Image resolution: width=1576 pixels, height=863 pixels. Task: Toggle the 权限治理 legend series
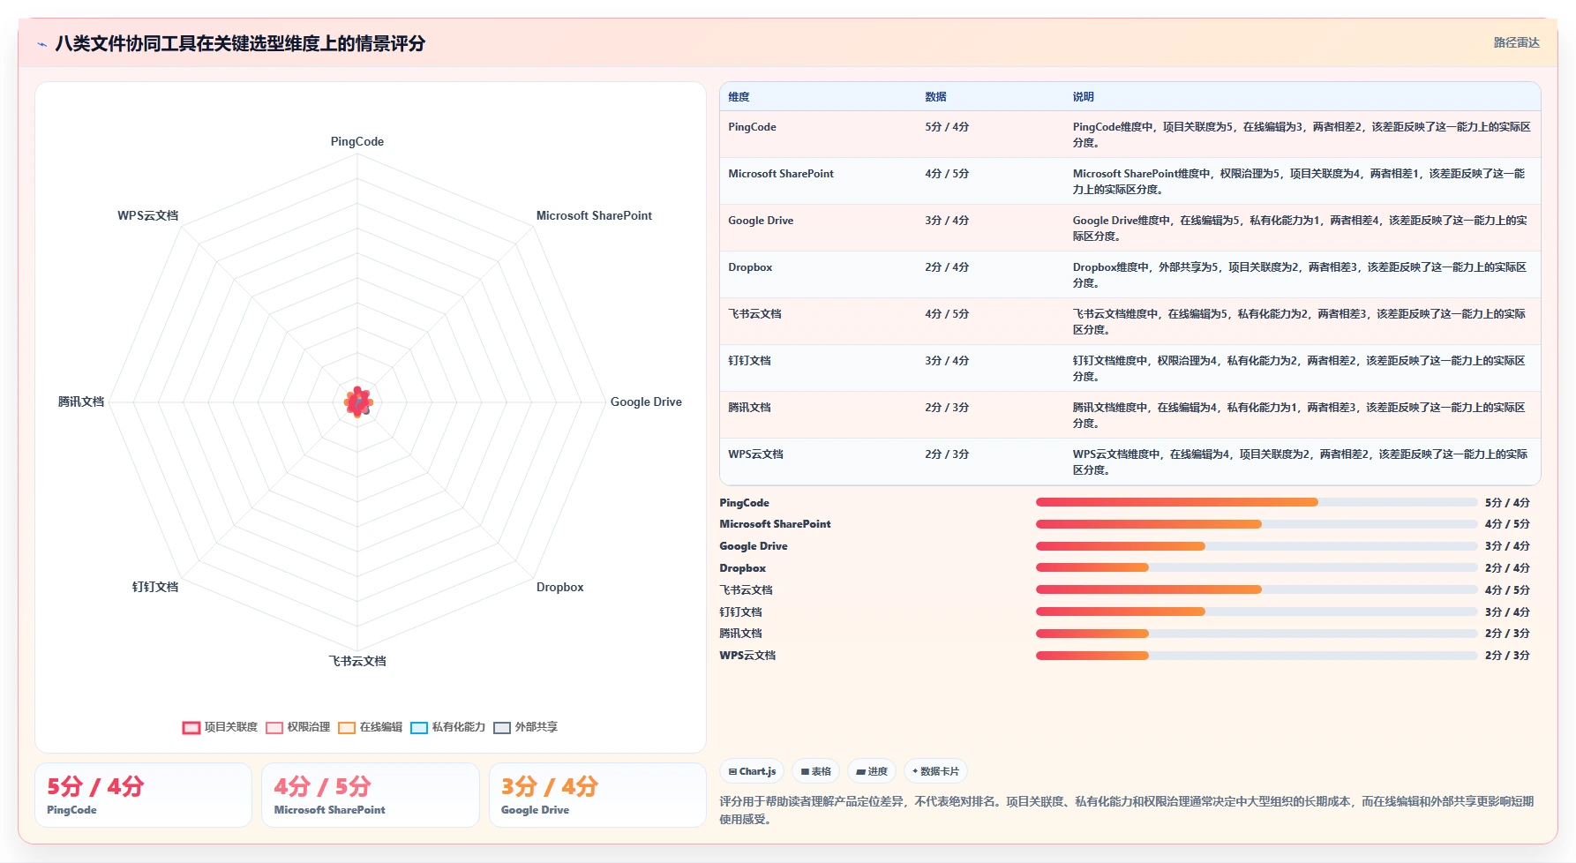coord(297,727)
